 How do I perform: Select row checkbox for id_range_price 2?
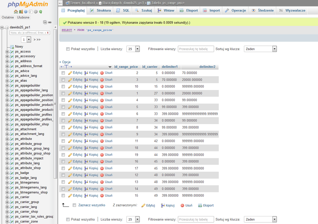(x=63, y=73)
